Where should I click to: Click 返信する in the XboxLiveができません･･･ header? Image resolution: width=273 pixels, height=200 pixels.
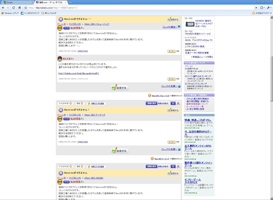(173, 19)
